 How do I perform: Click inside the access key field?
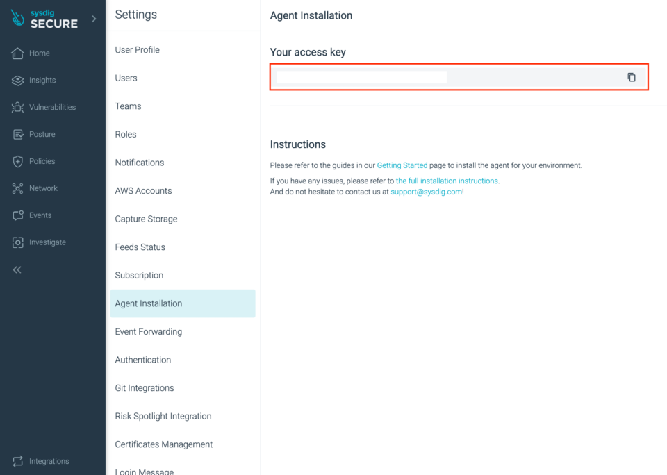click(447, 77)
